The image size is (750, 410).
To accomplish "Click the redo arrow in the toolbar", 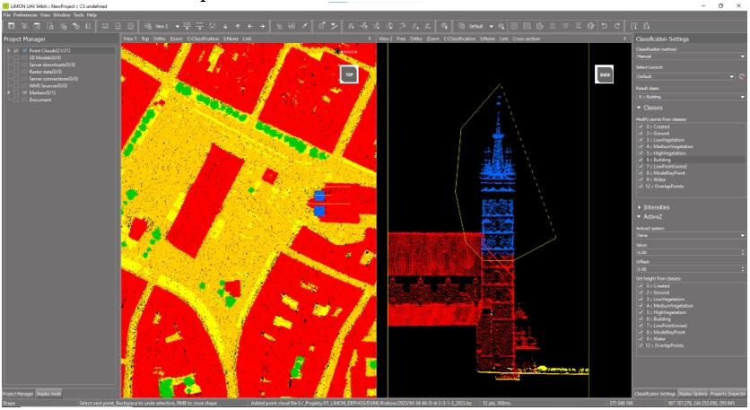I will click(x=616, y=27).
